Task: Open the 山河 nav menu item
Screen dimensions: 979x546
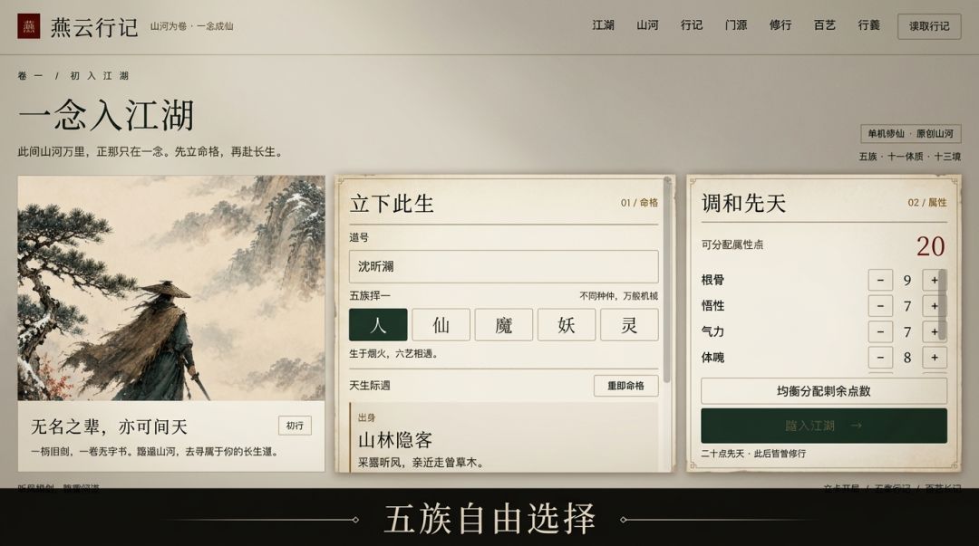Action: point(647,25)
